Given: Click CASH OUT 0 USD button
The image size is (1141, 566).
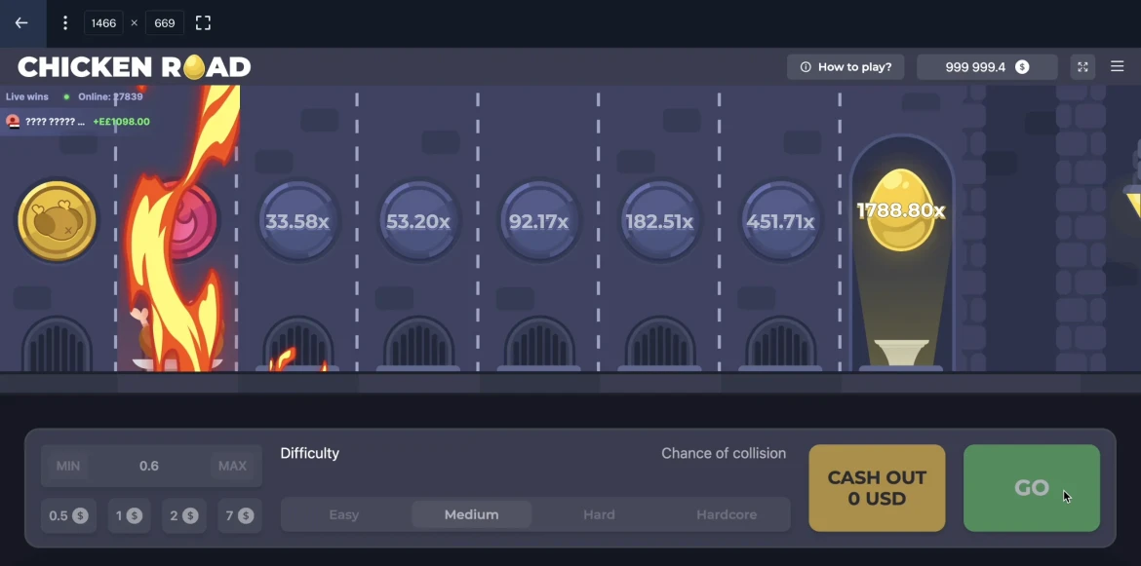Looking at the screenshot, I should (877, 487).
